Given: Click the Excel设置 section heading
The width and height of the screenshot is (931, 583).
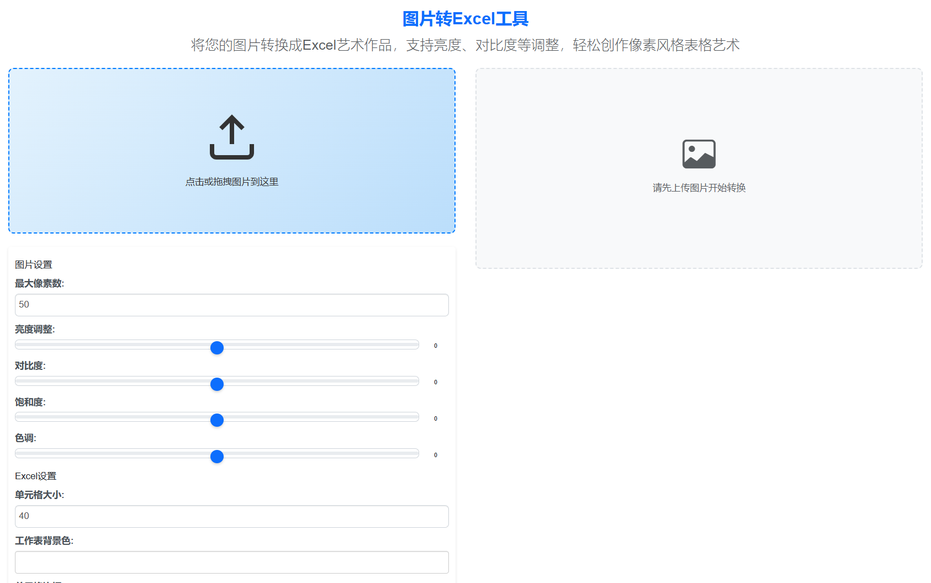Looking at the screenshot, I should click(35, 475).
